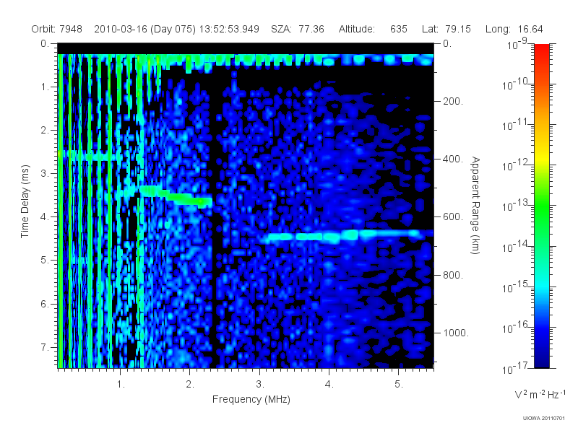
Task: Click the '600.' apparent range tick label
Action: (453, 217)
